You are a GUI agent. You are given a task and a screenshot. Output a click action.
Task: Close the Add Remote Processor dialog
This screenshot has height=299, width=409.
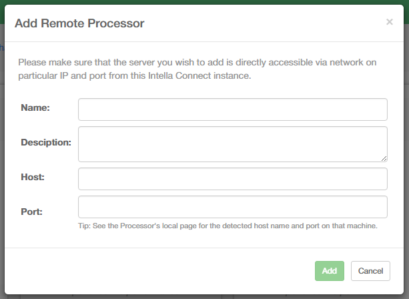coord(390,22)
